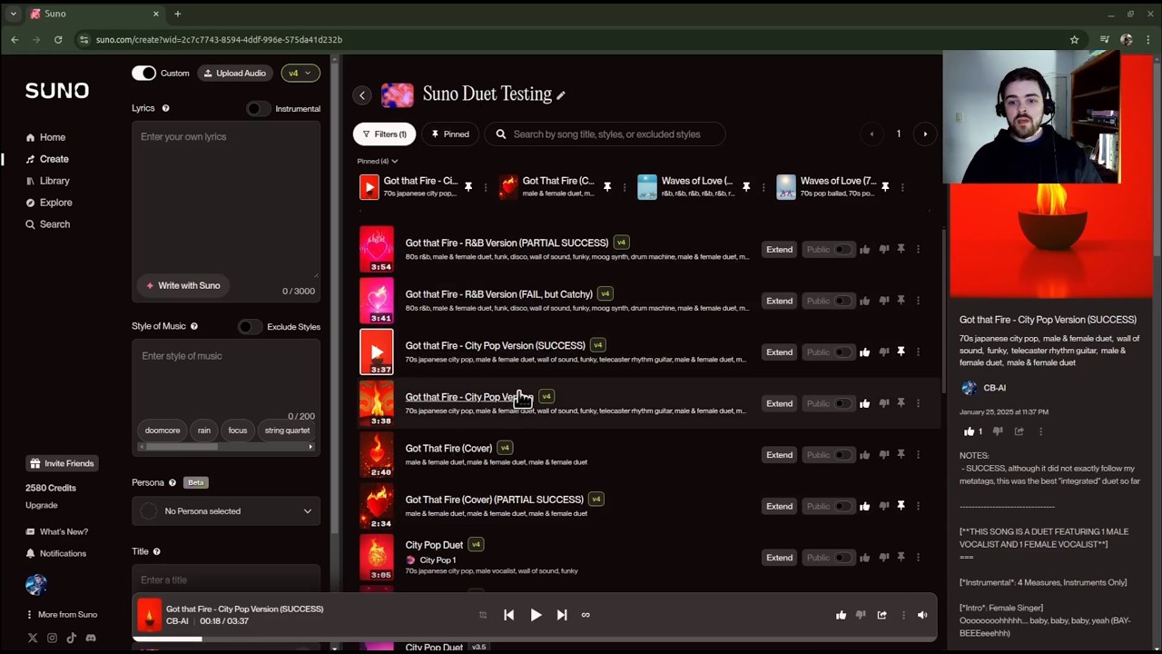Share the song from details panel
The image size is (1162, 654).
click(1019, 431)
